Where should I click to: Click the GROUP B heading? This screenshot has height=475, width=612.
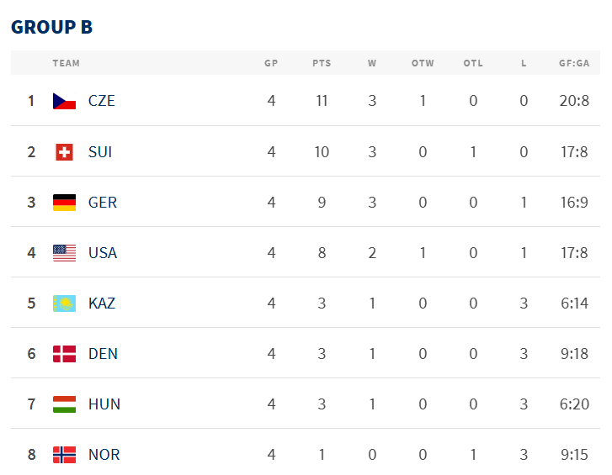[x=52, y=27]
